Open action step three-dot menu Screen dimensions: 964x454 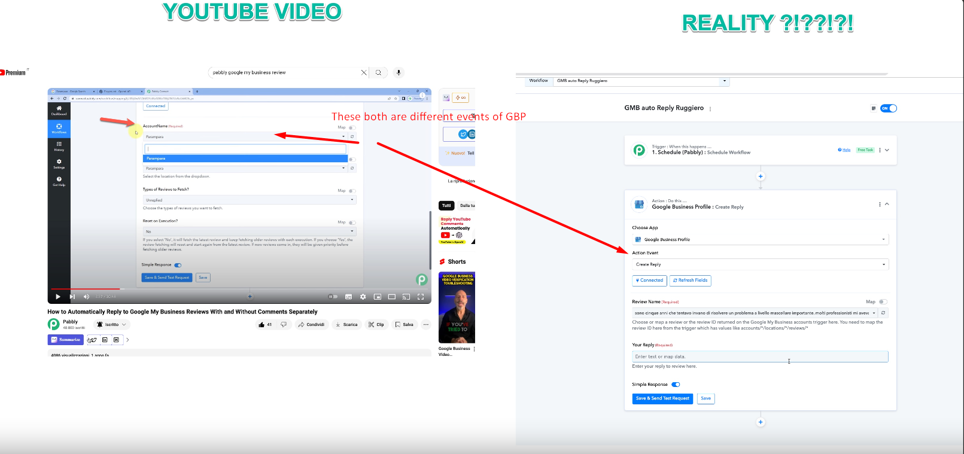[880, 205]
